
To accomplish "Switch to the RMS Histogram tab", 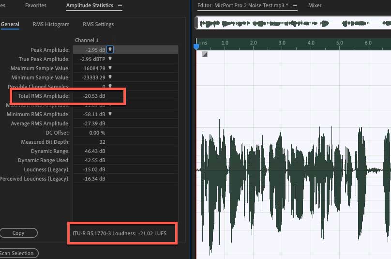I will pyautogui.click(x=51, y=24).
